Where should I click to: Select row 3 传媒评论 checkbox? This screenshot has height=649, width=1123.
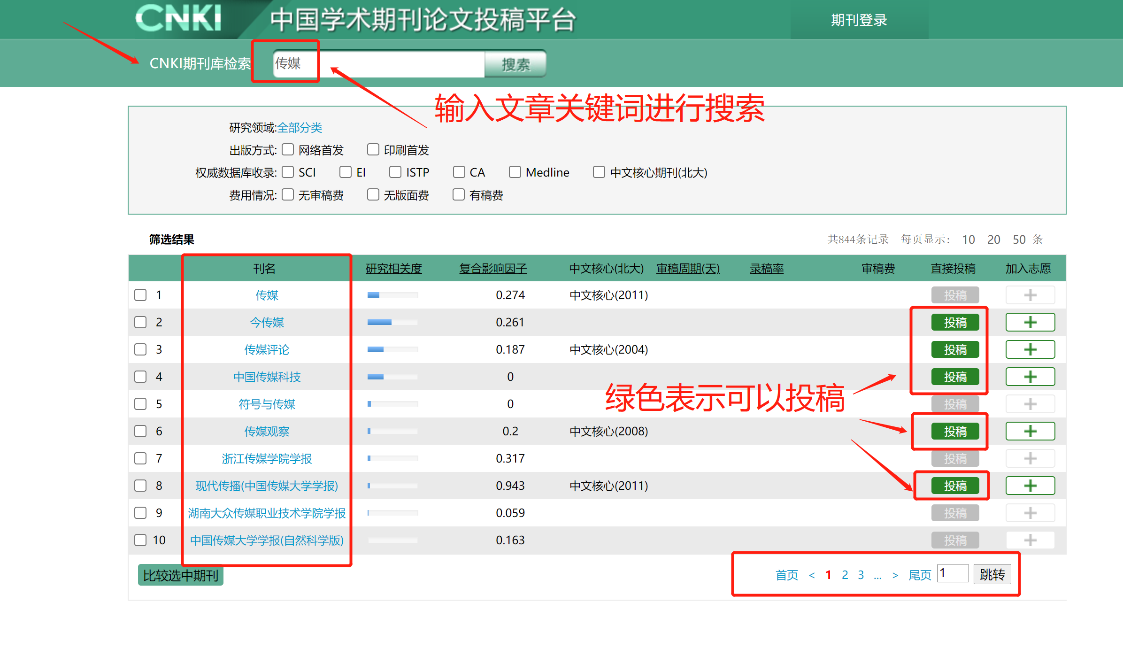click(x=140, y=349)
